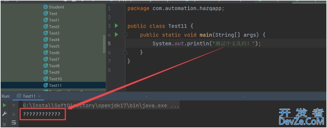Click the down arrow in Run panel
327x128 pixels.
pos(14,114)
